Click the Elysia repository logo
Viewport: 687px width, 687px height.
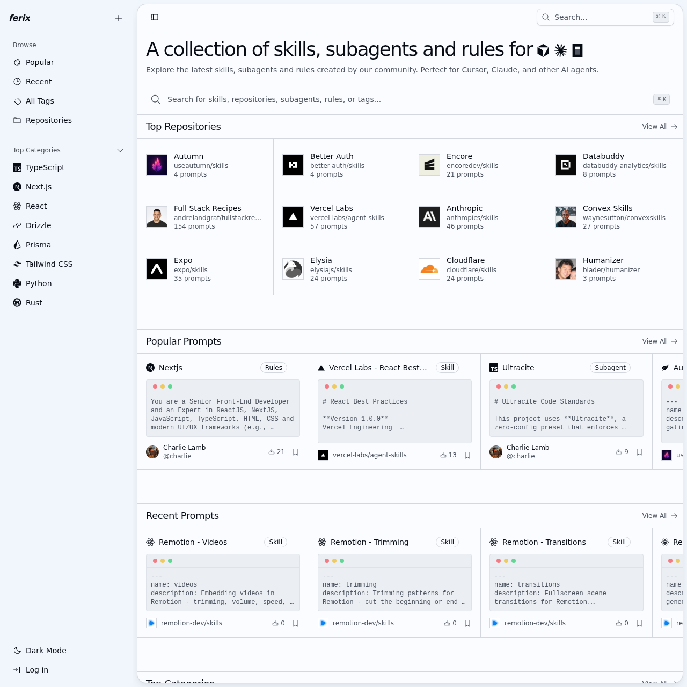(293, 269)
